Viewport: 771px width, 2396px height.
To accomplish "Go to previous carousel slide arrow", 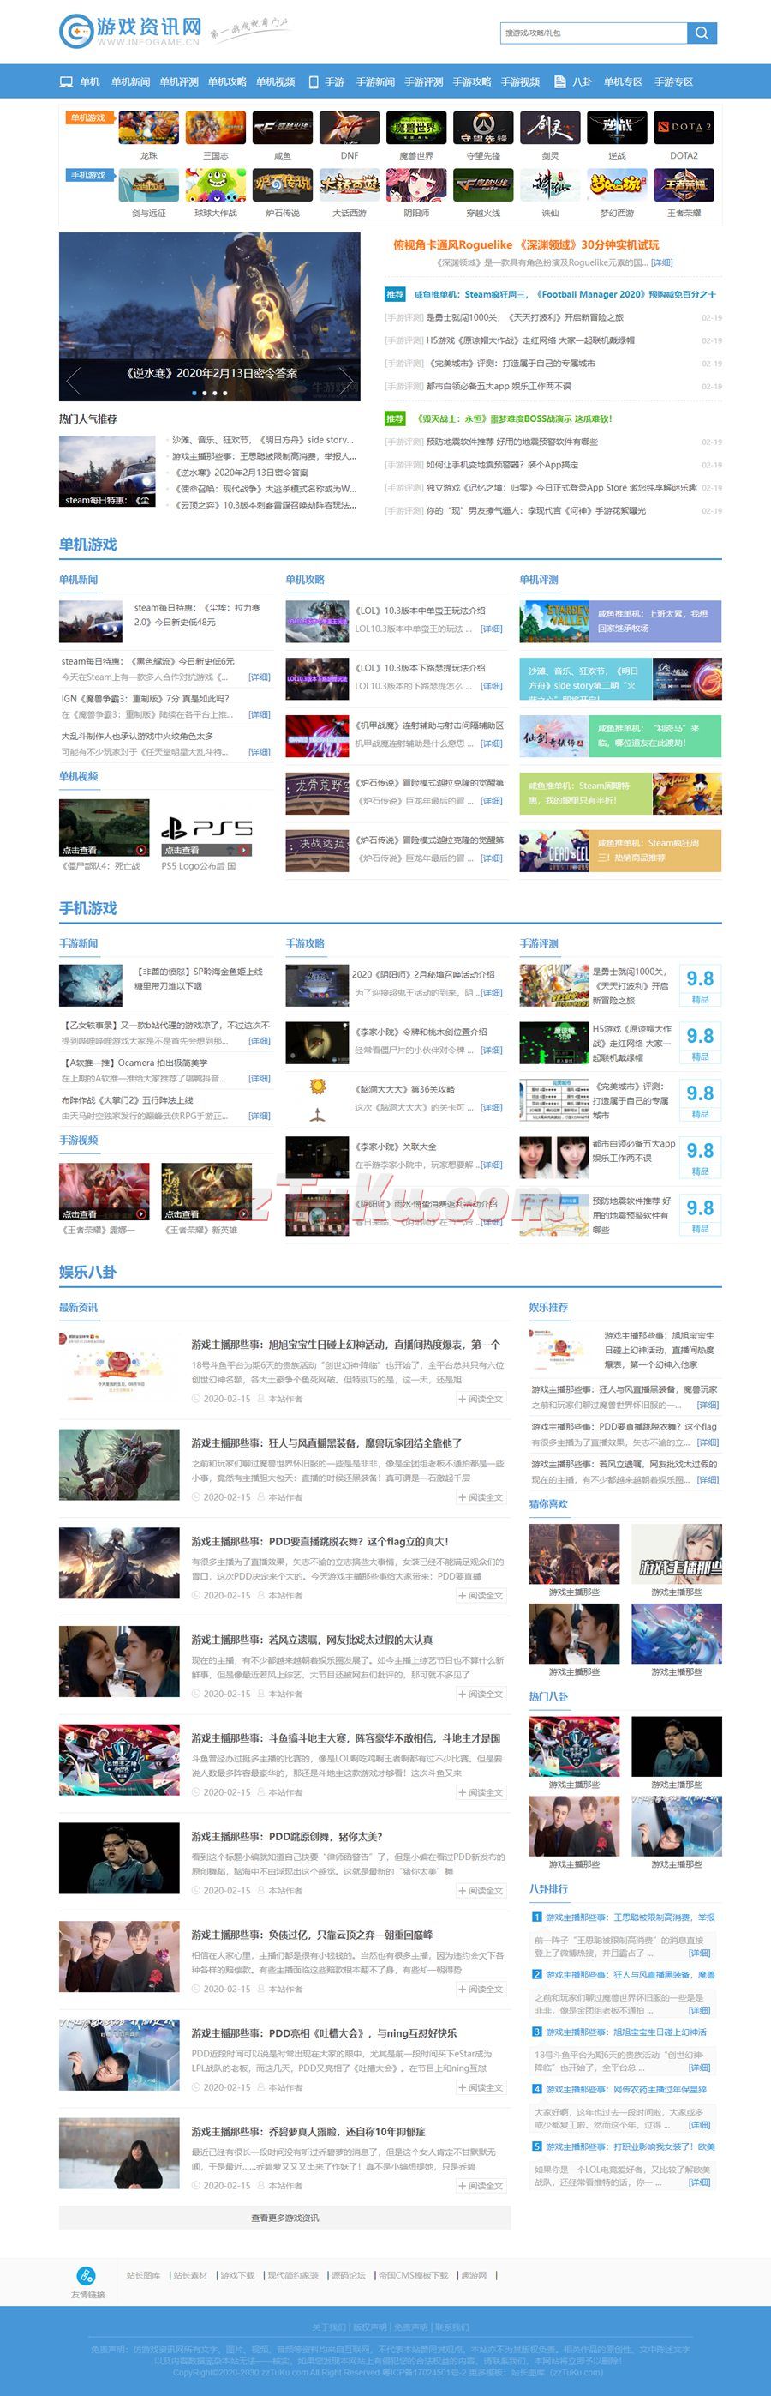I will 74,381.
